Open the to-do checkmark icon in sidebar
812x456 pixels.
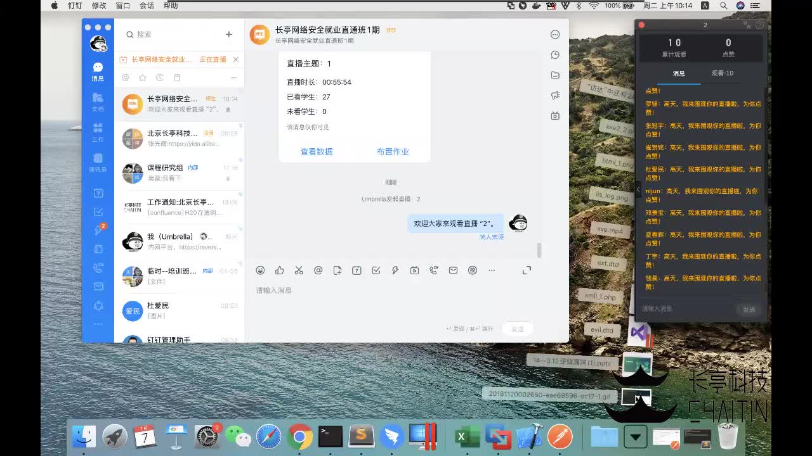(98, 212)
